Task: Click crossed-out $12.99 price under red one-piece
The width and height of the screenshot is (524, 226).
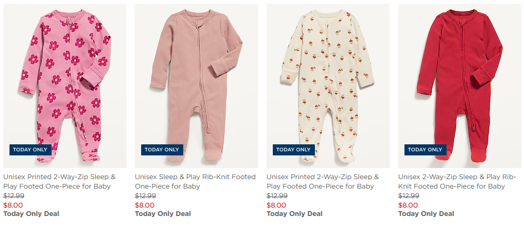Action: pos(409,196)
